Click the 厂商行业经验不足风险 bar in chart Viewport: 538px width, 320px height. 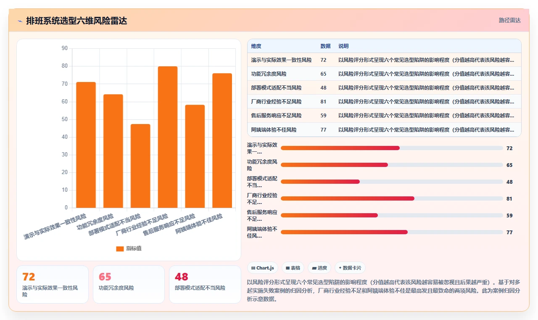(168, 137)
